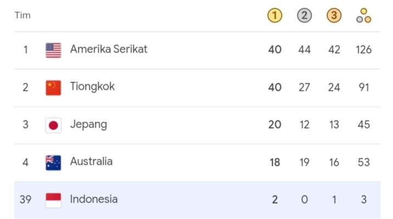This screenshot has width=393, height=219.
Task: Click Amerika Serikat's total of 126
Action: [x=363, y=50]
